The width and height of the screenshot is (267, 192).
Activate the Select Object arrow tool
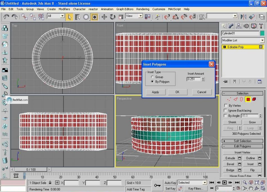click(69, 17)
